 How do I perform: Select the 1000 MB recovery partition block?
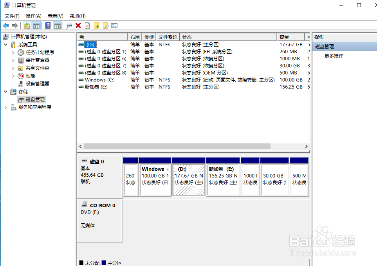pos(250,177)
